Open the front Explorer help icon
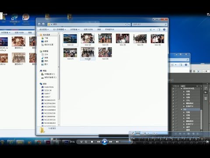This screenshot has width=210, height=158. [164, 29]
